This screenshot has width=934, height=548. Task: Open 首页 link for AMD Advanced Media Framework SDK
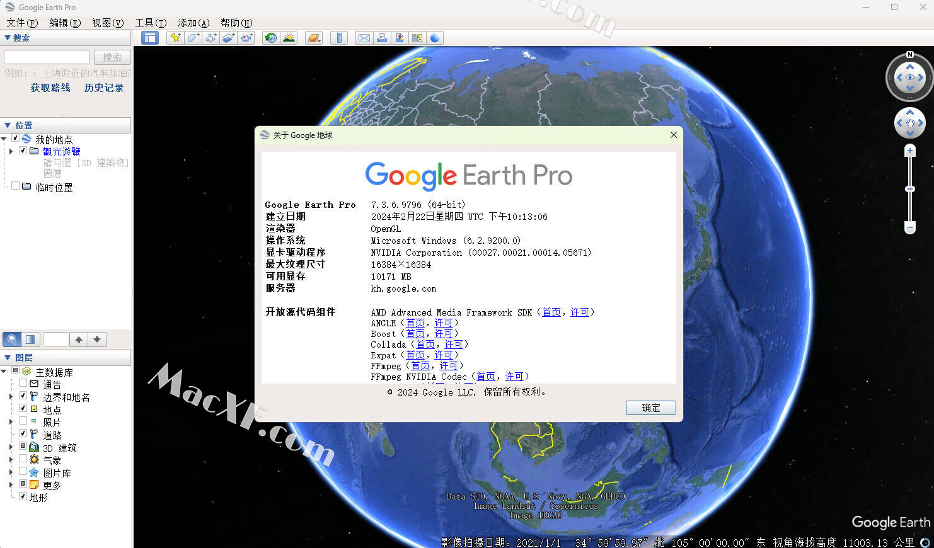click(551, 312)
